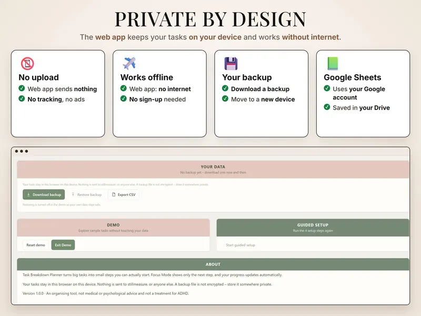Click the 'Saved in your Drive' text
421x316 pixels.
click(361, 108)
